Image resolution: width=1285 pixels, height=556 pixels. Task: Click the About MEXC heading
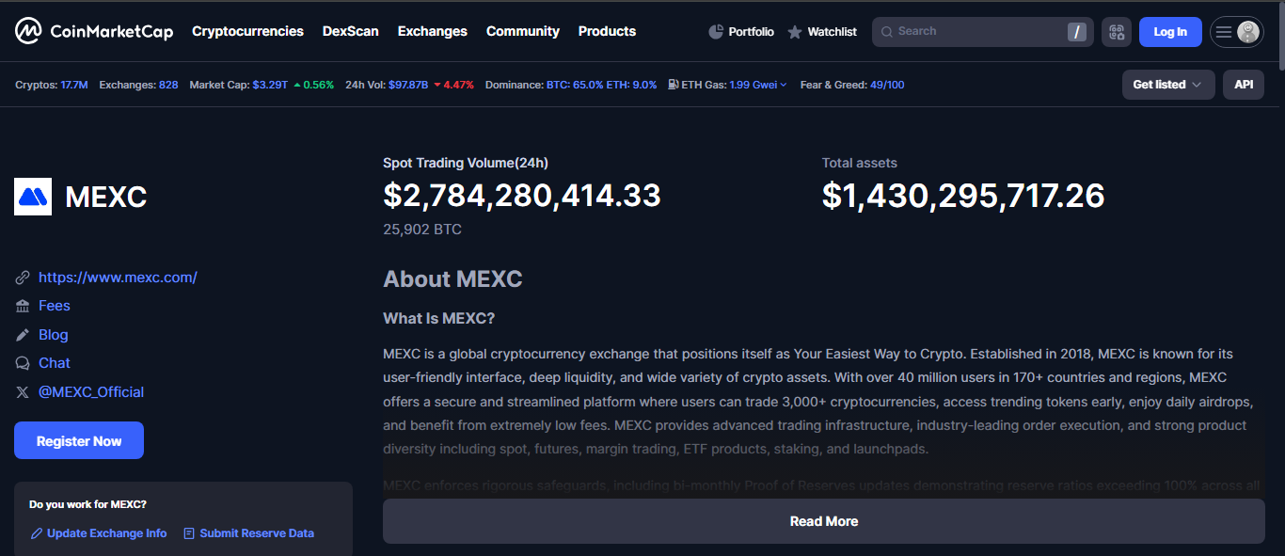[452, 279]
